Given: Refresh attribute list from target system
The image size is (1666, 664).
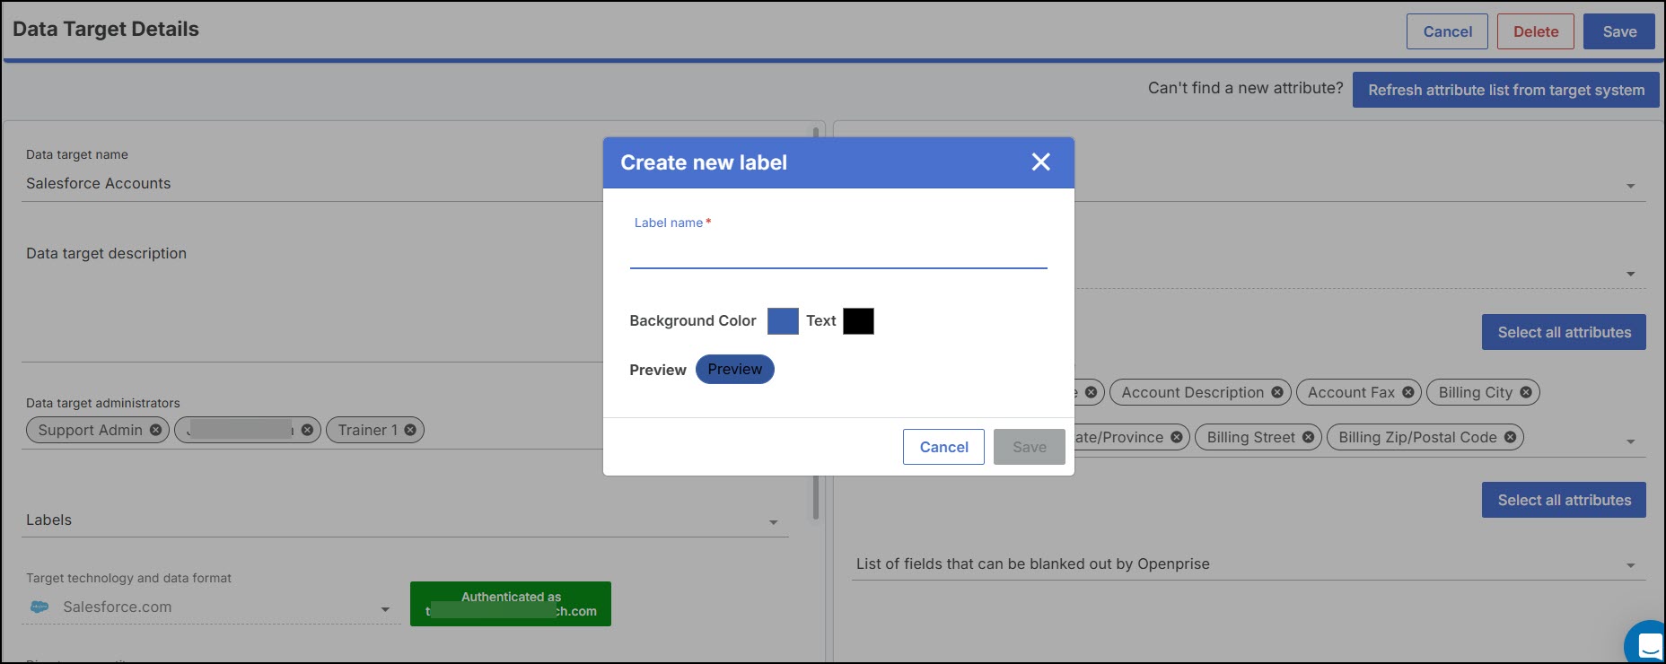Looking at the screenshot, I should point(1506,90).
